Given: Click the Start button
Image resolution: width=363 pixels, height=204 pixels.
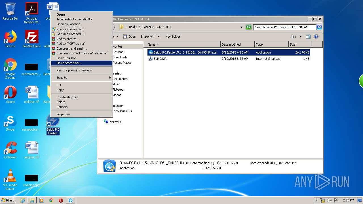Looking at the screenshot, I should pyautogui.click(x=8, y=200).
